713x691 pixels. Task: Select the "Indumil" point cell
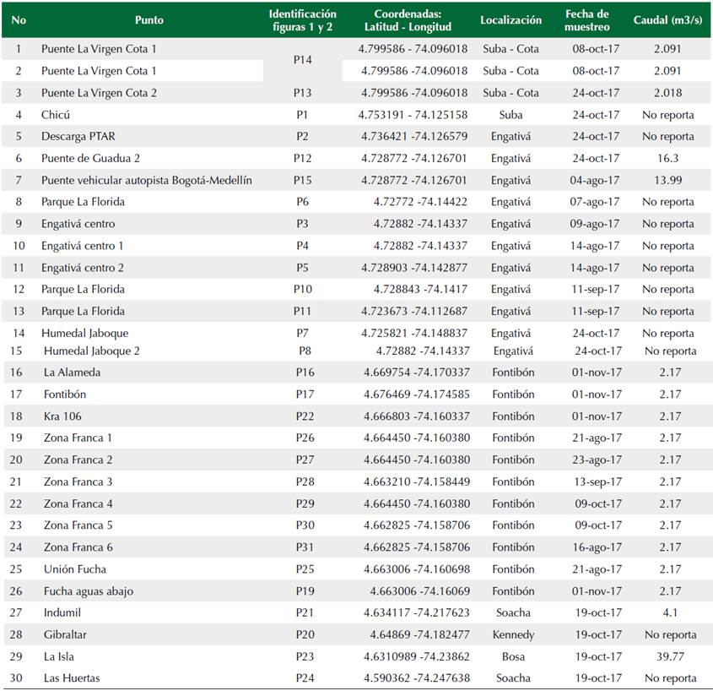[x=62, y=613]
